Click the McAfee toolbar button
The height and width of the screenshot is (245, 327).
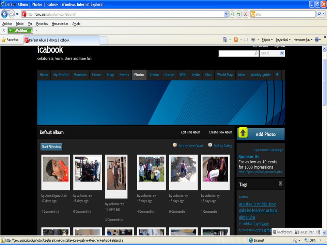point(20,30)
